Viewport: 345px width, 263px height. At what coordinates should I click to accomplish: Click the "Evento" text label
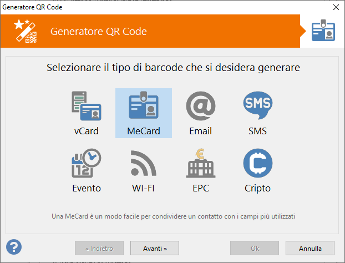pyautogui.click(x=87, y=188)
